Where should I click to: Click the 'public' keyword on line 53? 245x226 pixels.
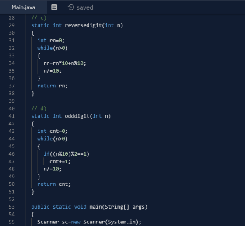(40, 207)
